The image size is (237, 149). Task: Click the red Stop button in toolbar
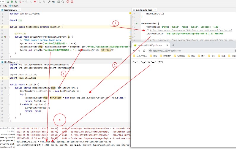[x=35, y=2]
